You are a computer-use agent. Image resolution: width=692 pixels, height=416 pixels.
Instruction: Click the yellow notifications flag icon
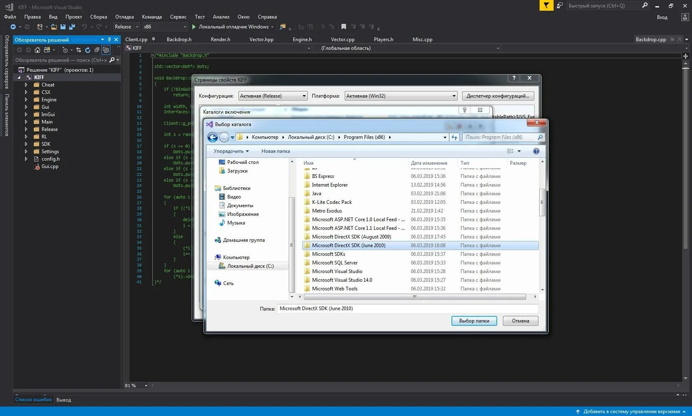(x=546, y=5)
